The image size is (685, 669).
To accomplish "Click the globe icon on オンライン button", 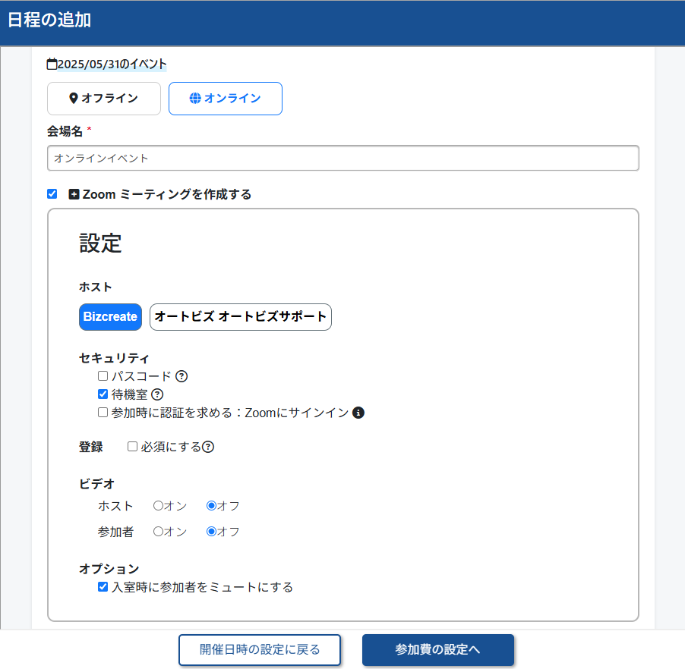I will [195, 98].
